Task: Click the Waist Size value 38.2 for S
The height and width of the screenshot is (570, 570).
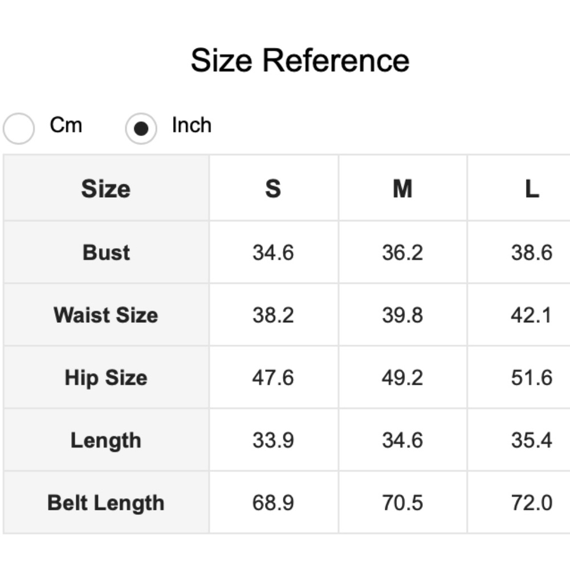Action: pyautogui.click(x=273, y=315)
